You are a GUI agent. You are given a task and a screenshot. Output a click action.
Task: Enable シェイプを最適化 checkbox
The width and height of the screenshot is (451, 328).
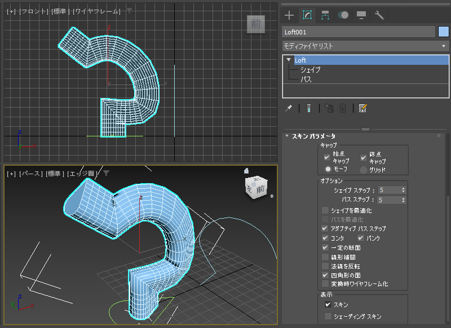[325, 210]
